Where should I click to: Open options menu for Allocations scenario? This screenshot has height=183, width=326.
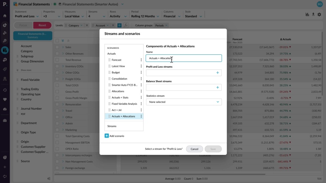(x=141, y=91)
